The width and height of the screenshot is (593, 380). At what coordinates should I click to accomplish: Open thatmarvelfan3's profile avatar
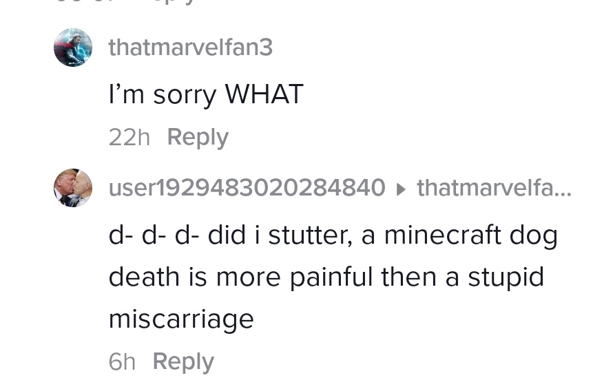click(x=73, y=47)
